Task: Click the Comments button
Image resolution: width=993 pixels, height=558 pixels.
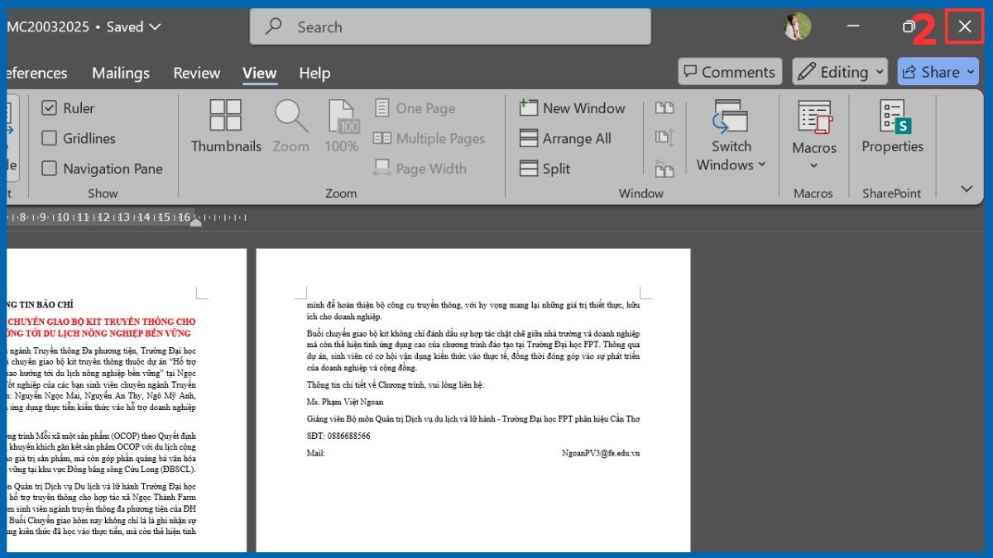Action: (729, 71)
